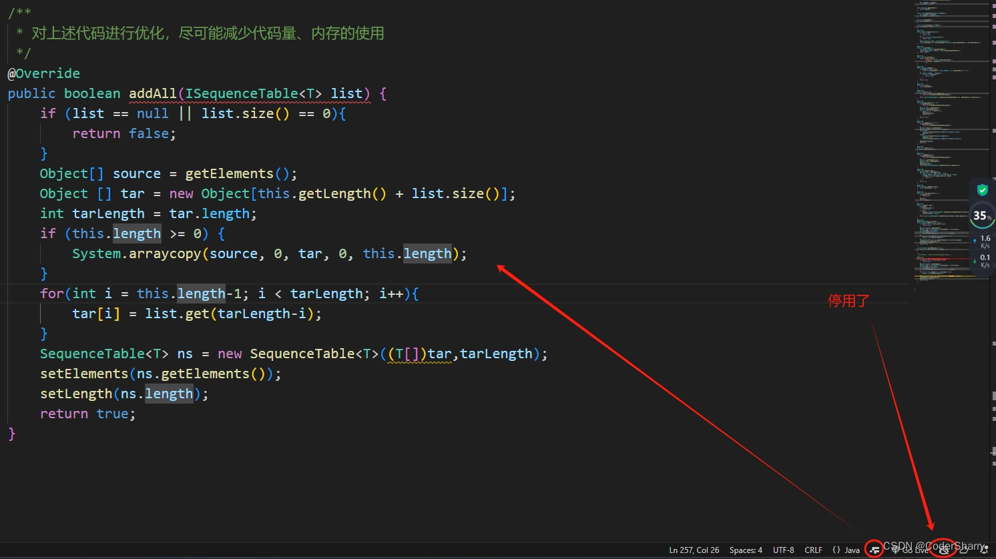The image size is (996, 559).
Task: Click the setLength method call
Action: [76, 394]
